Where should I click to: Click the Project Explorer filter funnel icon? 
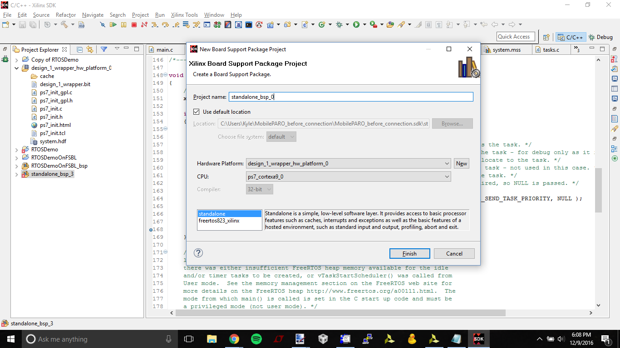click(x=104, y=49)
